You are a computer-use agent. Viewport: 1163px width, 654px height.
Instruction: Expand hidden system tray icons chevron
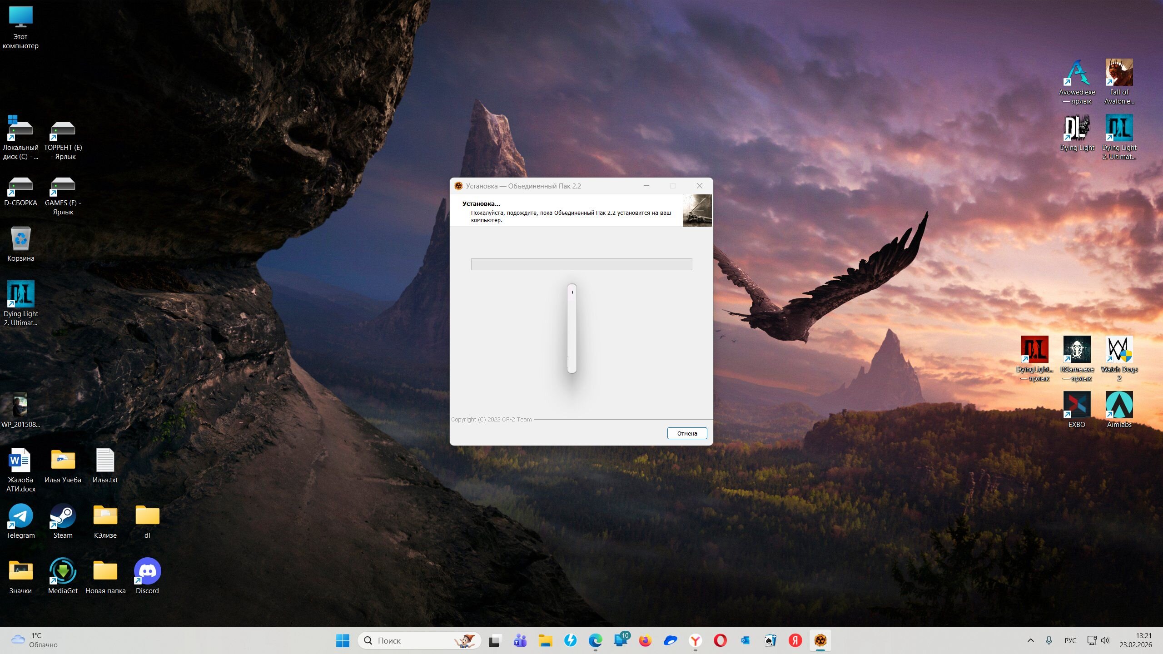click(1030, 640)
